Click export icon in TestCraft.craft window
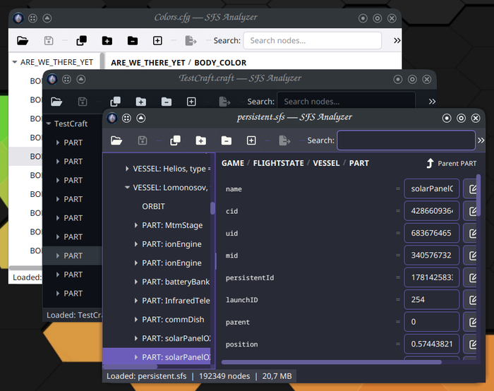 coord(224,102)
